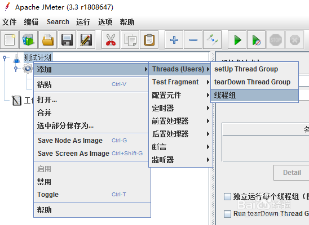The image size is (309, 225).
Task: Click the Shutdown X toolbar icon
Action: [294, 40]
